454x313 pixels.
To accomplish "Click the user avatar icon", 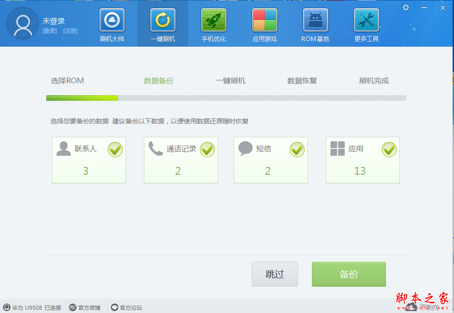I will coord(23,24).
